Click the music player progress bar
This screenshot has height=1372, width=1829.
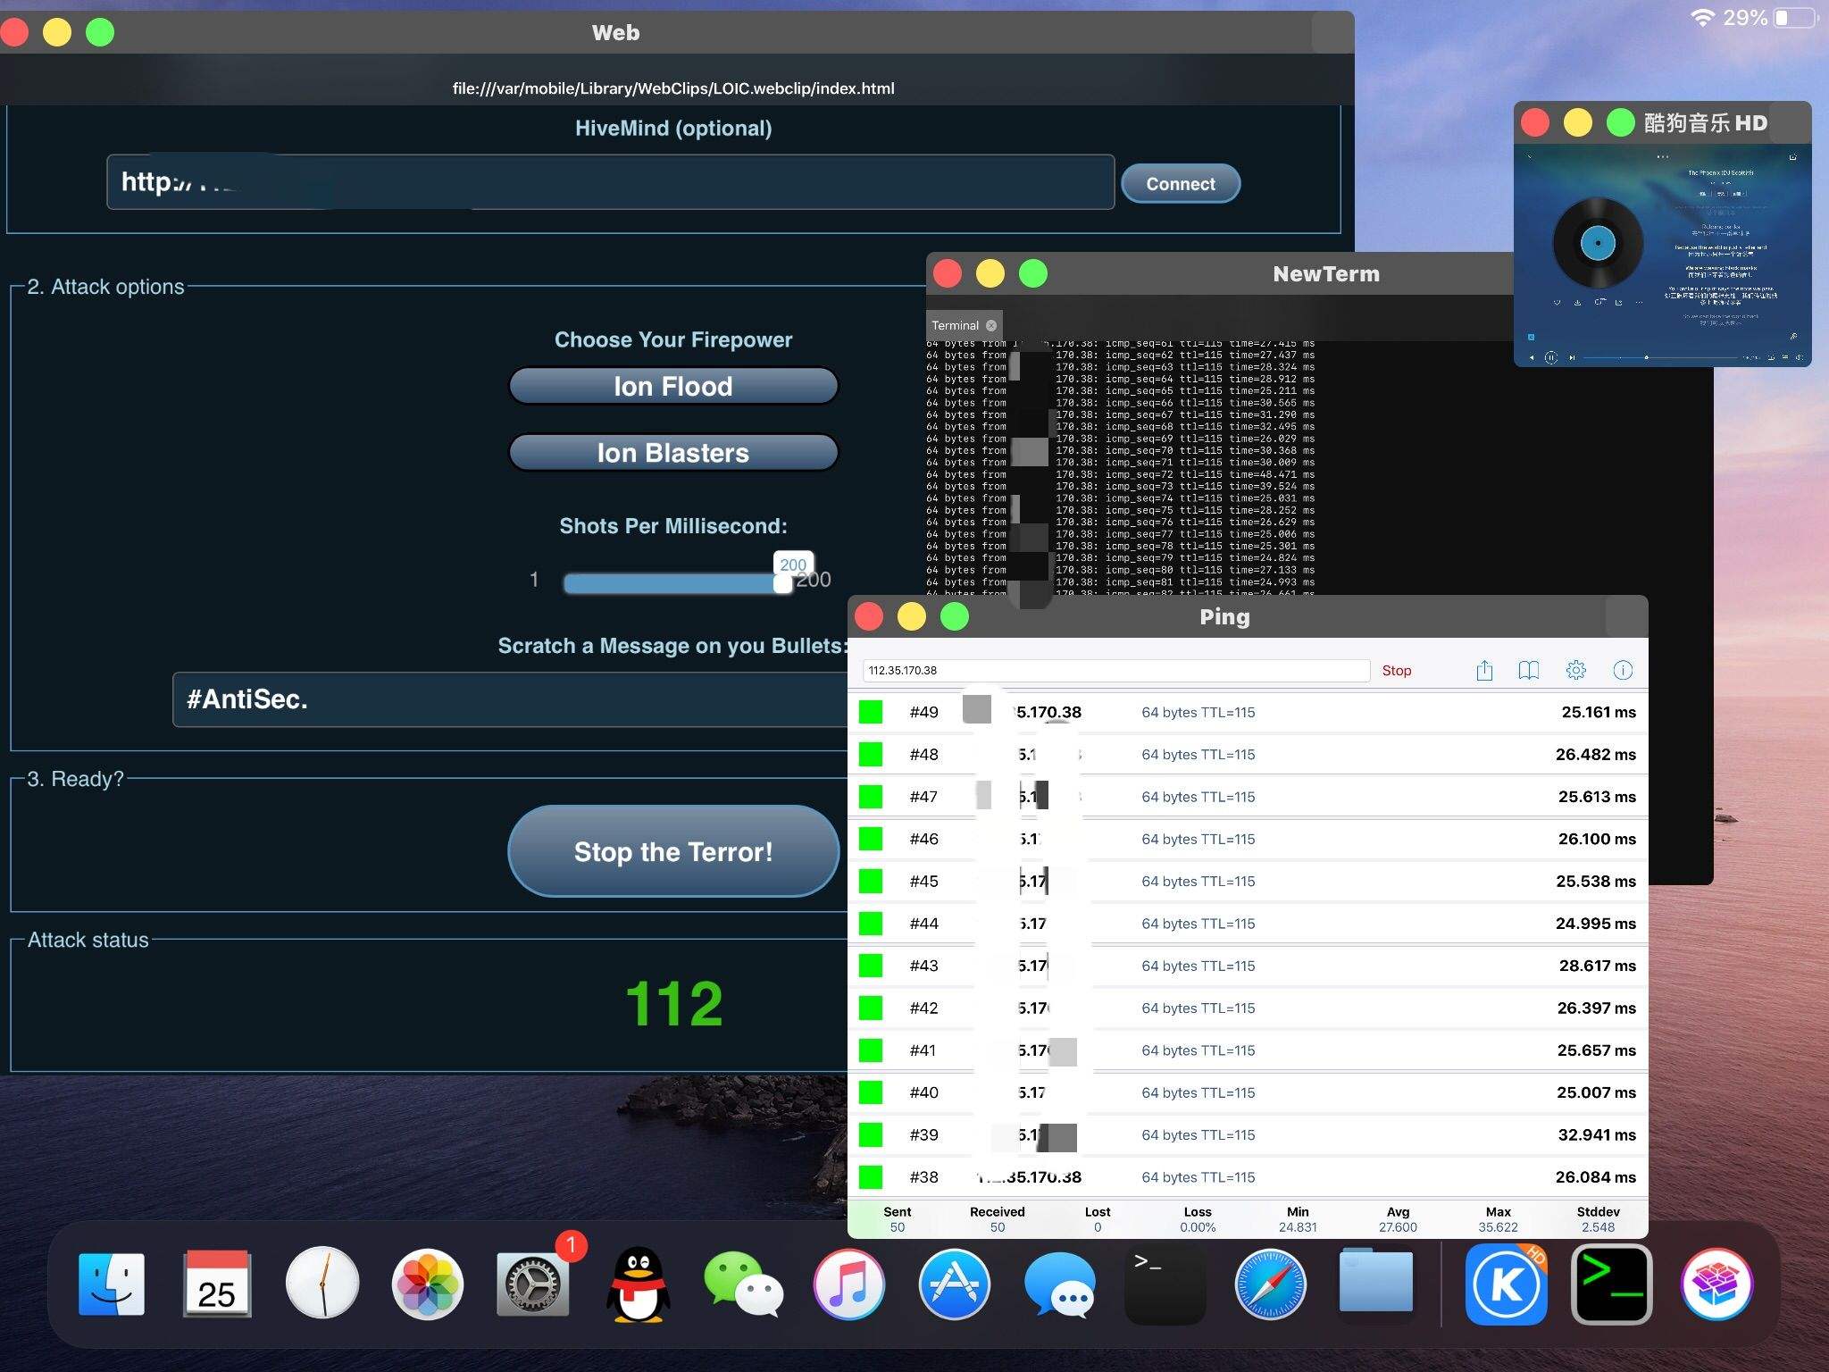1660,357
